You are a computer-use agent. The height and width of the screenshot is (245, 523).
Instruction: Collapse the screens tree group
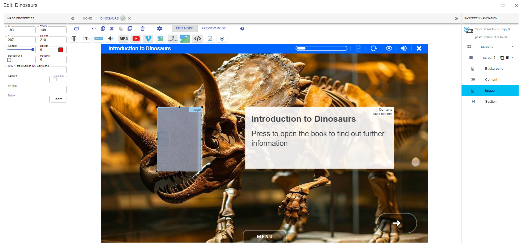tap(512, 47)
